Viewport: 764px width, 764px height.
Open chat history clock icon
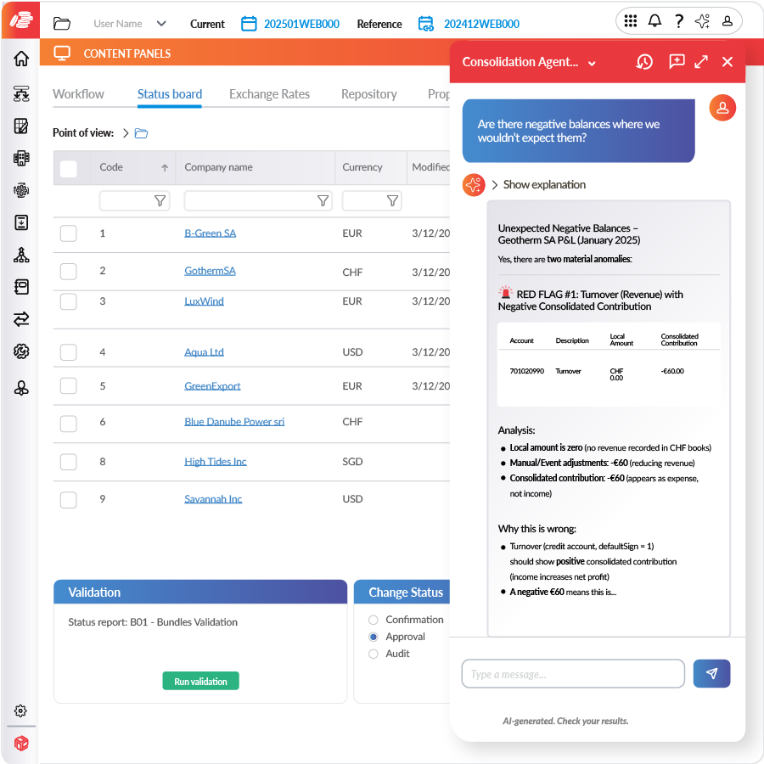click(644, 62)
